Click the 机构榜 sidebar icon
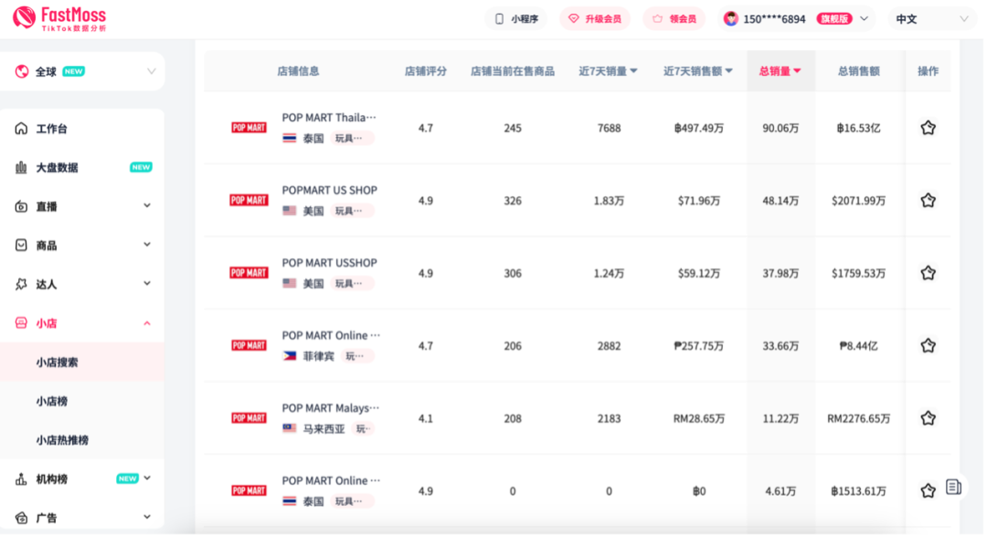The image size is (987, 536). (x=21, y=479)
